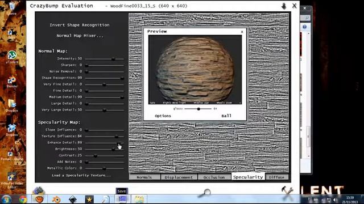The height and width of the screenshot is (204, 364).
Task: Click the Fine Detail slider
Action: tap(104, 91)
